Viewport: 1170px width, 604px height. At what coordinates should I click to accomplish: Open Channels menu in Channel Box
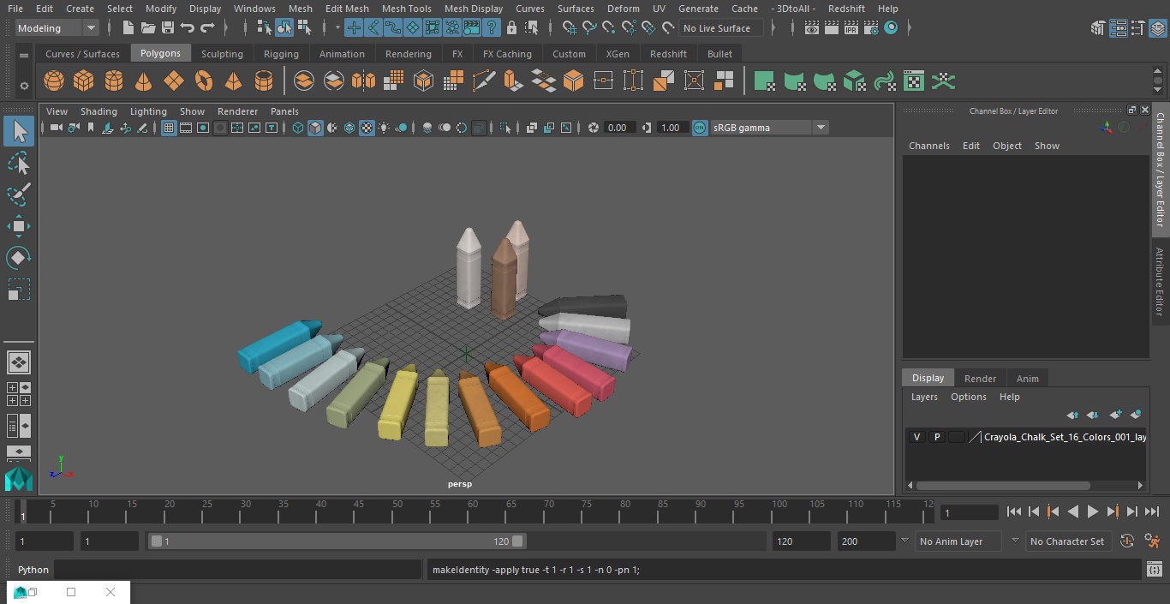click(929, 146)
